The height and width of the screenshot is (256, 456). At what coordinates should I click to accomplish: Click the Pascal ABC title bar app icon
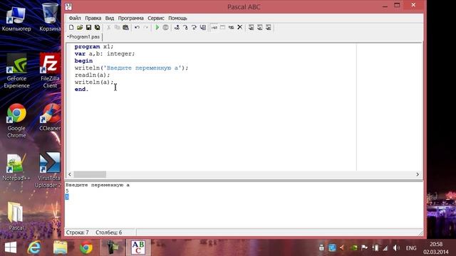click(68, 6)
